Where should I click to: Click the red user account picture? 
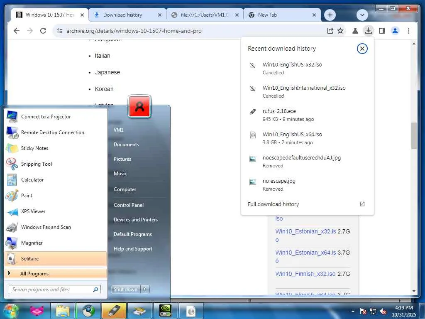pyautogui.click(x=139, y=107)
